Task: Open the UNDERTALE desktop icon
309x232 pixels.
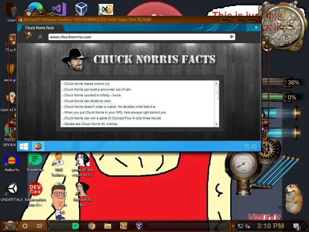Action: pos(12,192)
